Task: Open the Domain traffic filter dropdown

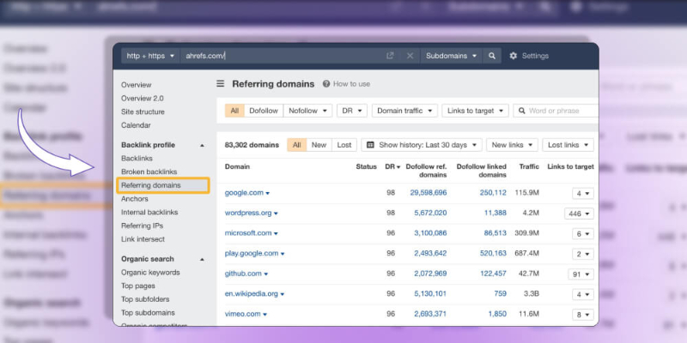Action: point(404,111)
